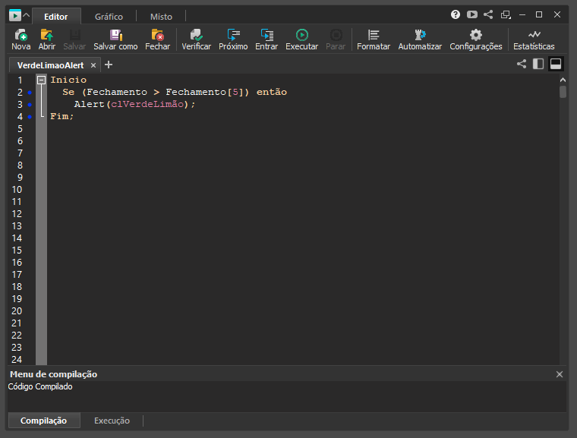This screenshot has width=577, height=438.
Task: Close the strategy with Fechar
Action: click(157, 39)
